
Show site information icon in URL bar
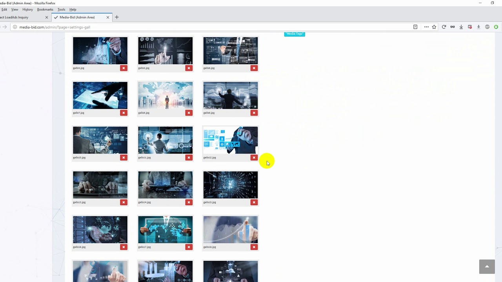pyautogui.click(x=15, y=27)
